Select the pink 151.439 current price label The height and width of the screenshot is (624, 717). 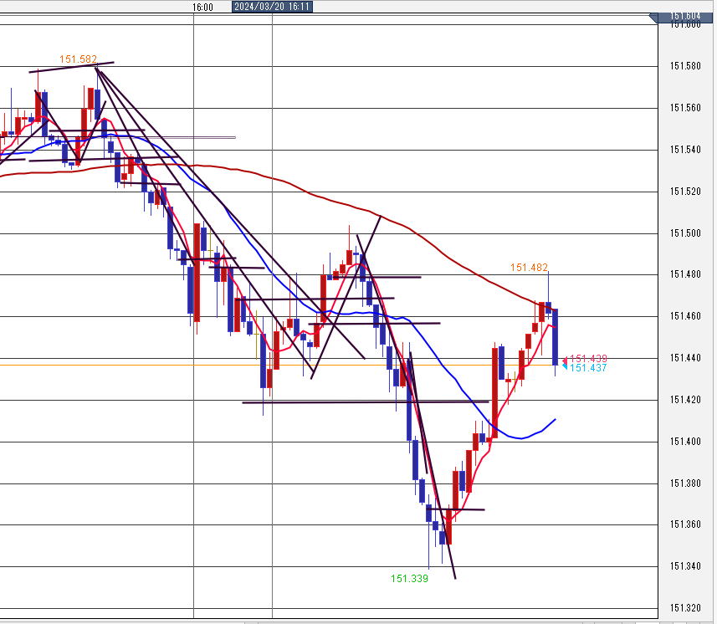[x=588, y=358]
